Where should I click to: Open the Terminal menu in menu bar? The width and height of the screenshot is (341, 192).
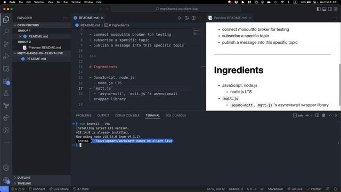[76, 2]
